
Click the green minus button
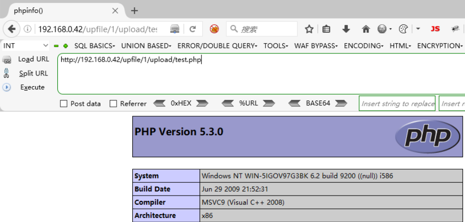click(56, 46)
